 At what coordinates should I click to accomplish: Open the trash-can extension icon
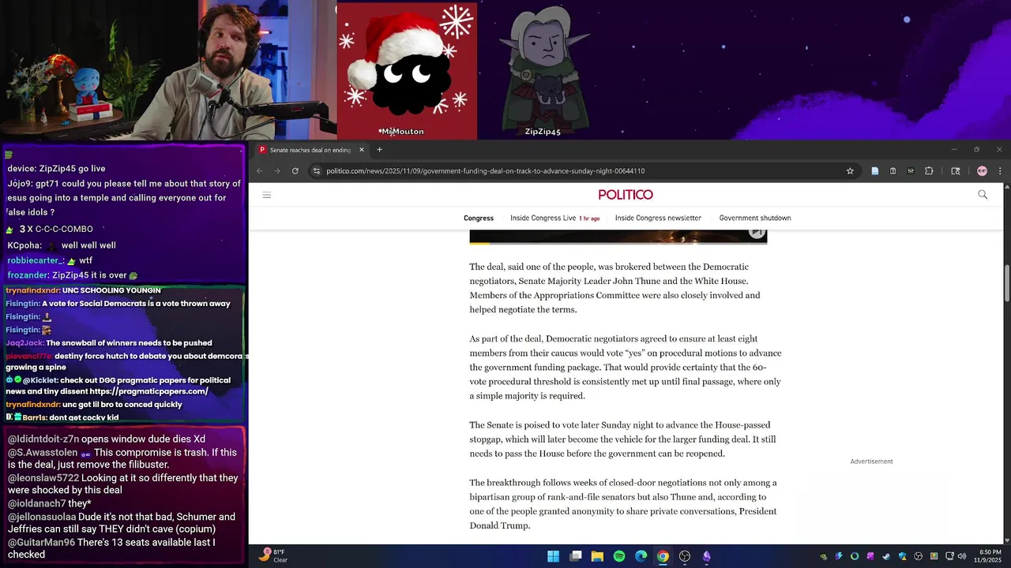point(893,170)
